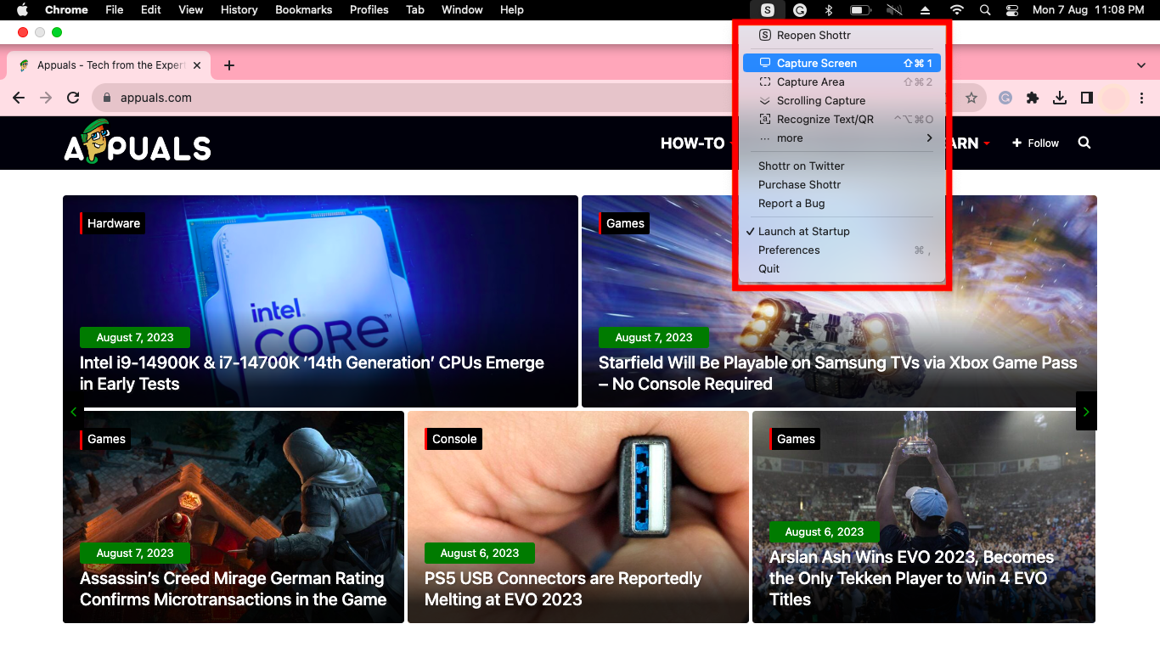Open the Chrome Help menu
This screenshot has width=1160, height=652.
point(512,10)
